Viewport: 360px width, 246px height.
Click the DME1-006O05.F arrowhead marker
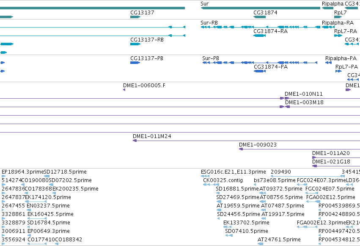(x=124, y=90)
